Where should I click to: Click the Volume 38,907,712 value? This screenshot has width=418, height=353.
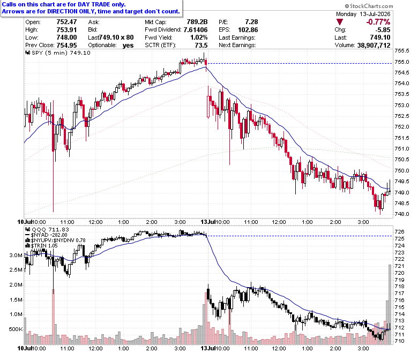(374, 46)
